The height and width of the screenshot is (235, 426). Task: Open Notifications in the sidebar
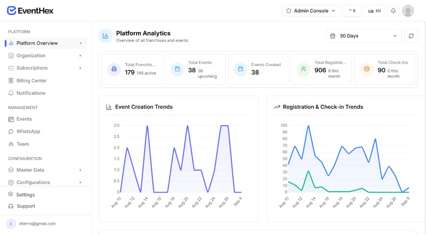click(x=46, y=93)
